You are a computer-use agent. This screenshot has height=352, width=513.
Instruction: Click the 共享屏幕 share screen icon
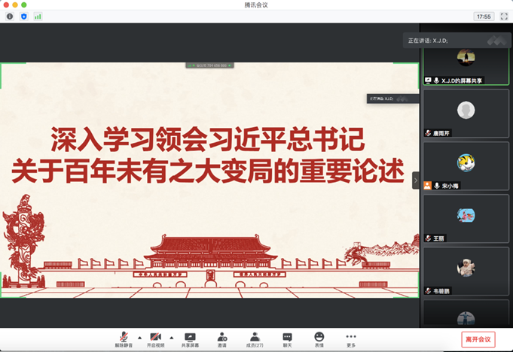coord(190,336)
